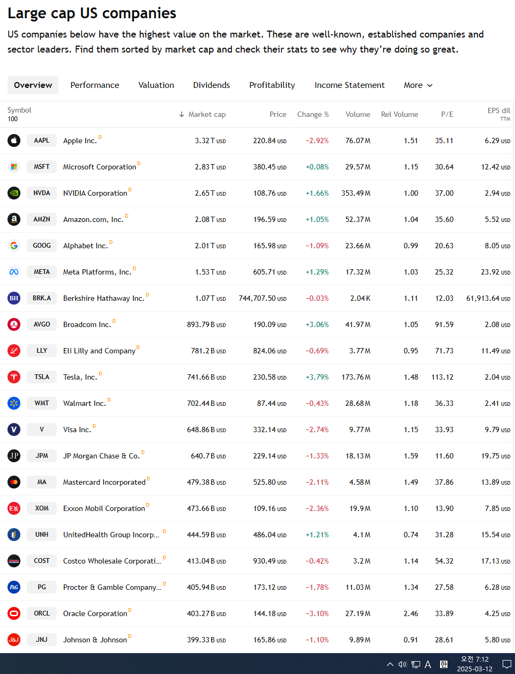
Task: Open the ORCL ticker symbol
Action: [x=42, y=613]
